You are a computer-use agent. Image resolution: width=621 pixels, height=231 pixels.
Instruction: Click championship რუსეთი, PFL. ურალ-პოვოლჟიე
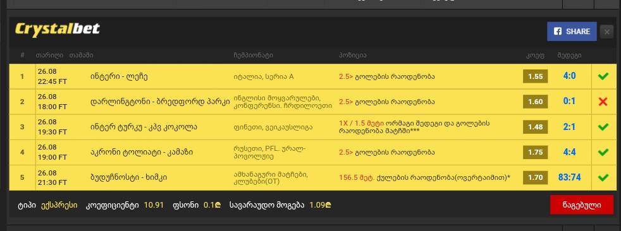269,152
